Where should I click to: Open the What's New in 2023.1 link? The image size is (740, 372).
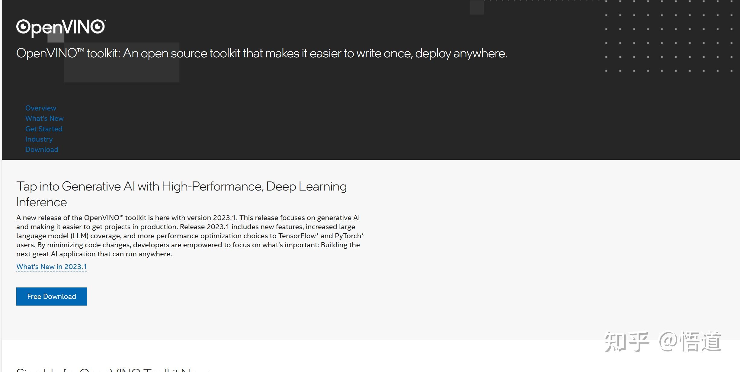tap(51, 266)
